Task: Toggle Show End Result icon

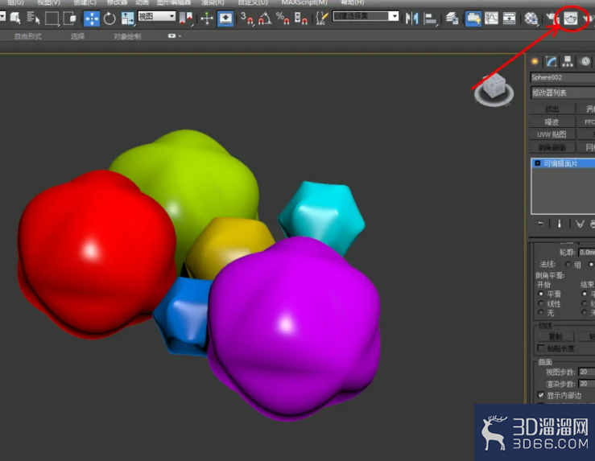Action: pyautogui.click(x=559, y=224)
